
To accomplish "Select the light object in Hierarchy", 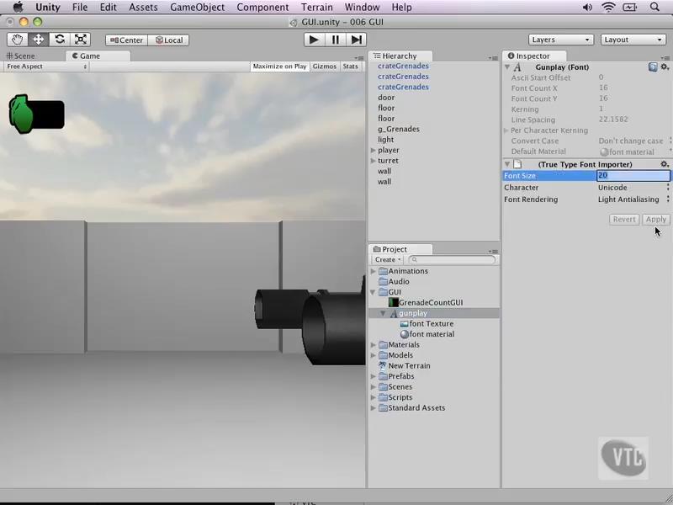I will tap(386, 140).
